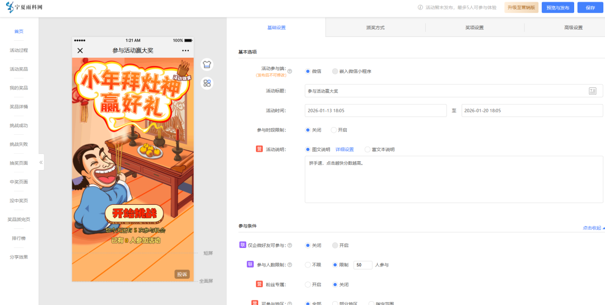This screenshot has height=305, width=605.
Task: Click the 预览与发布 button
Action: point(557,8)
